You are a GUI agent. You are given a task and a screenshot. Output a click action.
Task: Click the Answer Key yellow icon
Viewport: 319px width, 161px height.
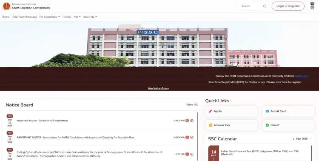[211, 125]
